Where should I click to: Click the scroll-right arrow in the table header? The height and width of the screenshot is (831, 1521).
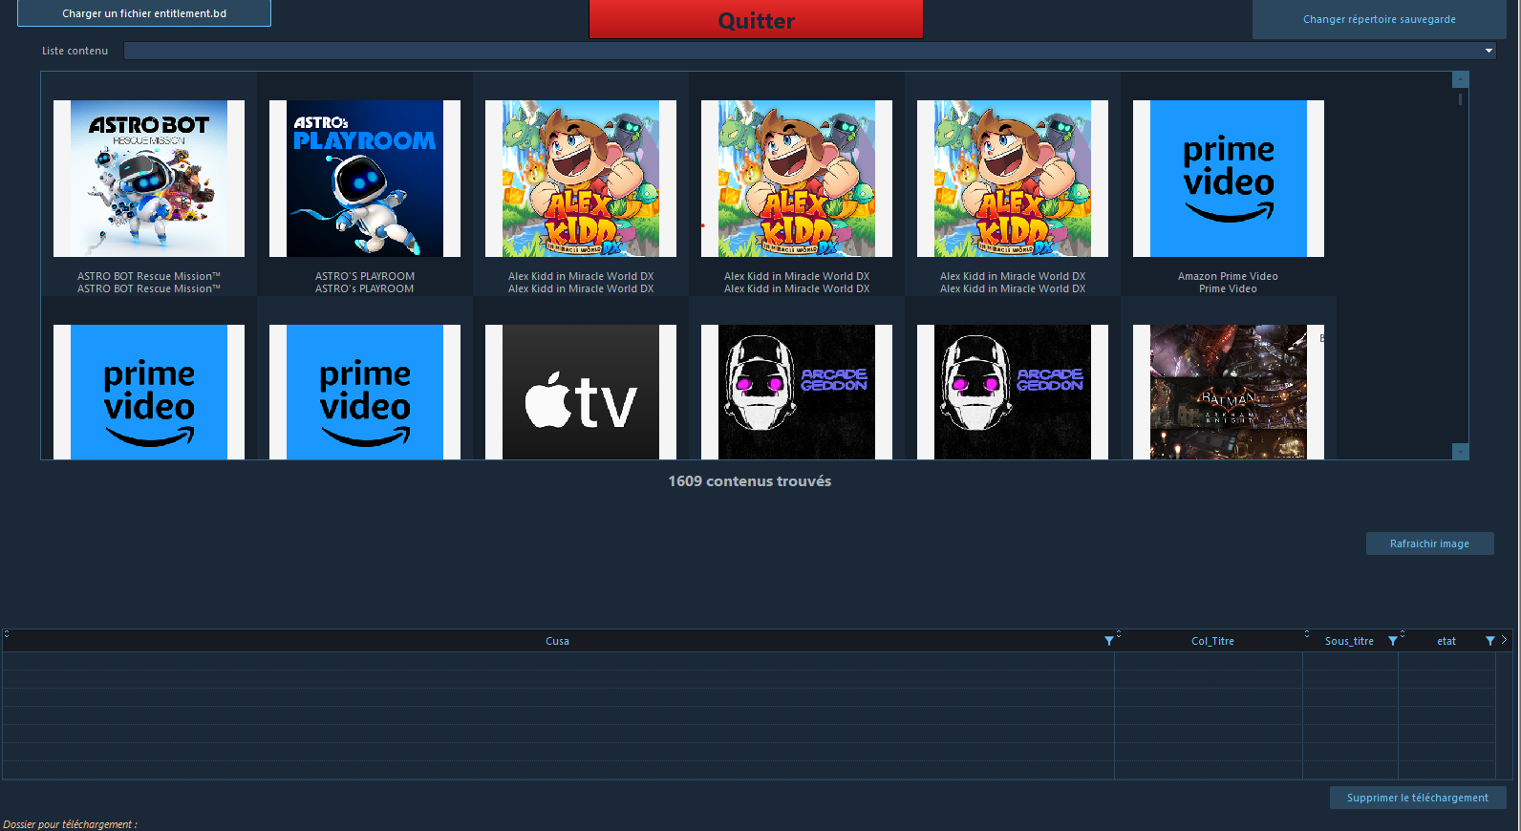click(x=1504, y=640)
